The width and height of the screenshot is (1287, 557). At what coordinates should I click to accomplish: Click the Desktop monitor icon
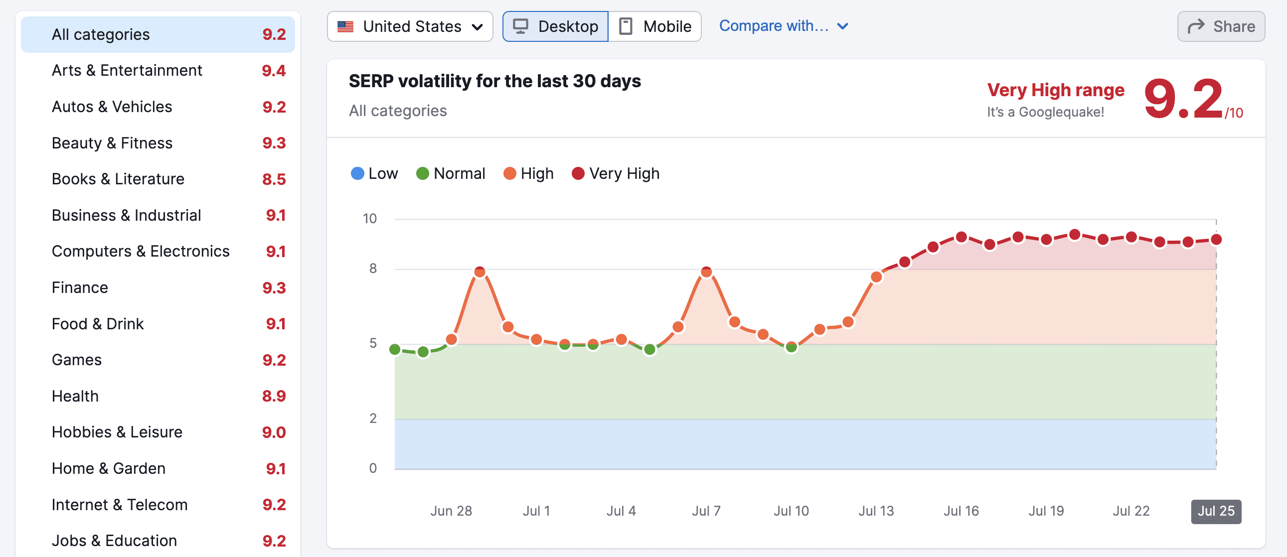(x=520, y=26)
